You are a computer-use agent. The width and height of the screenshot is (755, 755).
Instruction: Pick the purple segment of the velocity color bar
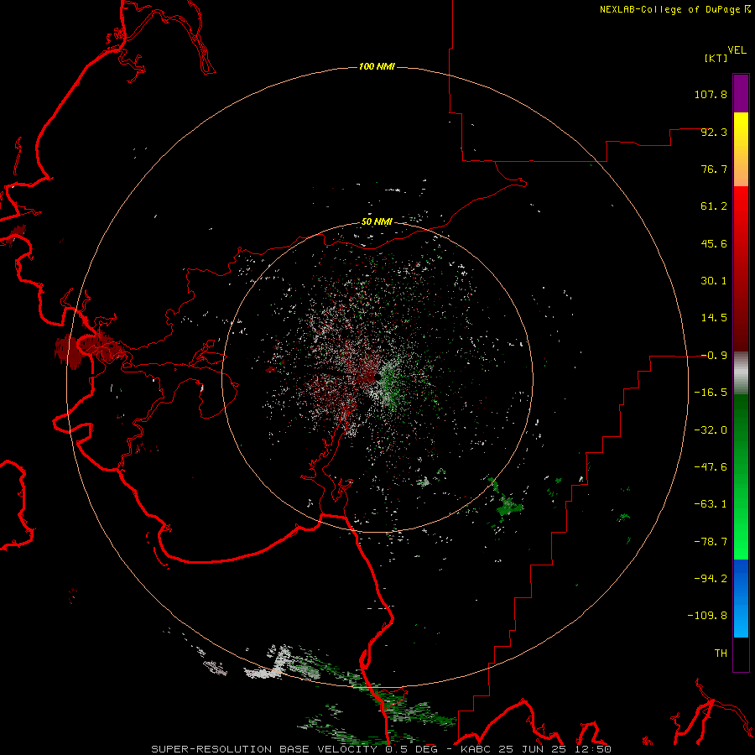[x=741, y=93]
